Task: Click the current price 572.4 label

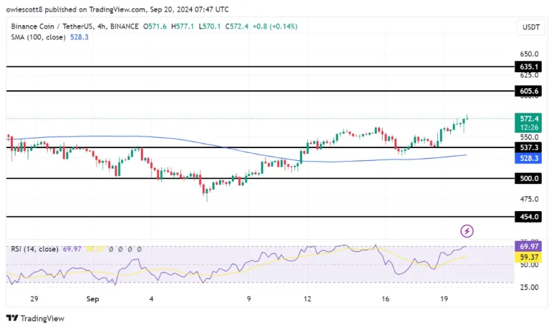Action: pyautogui.click(x=528, y=119)
